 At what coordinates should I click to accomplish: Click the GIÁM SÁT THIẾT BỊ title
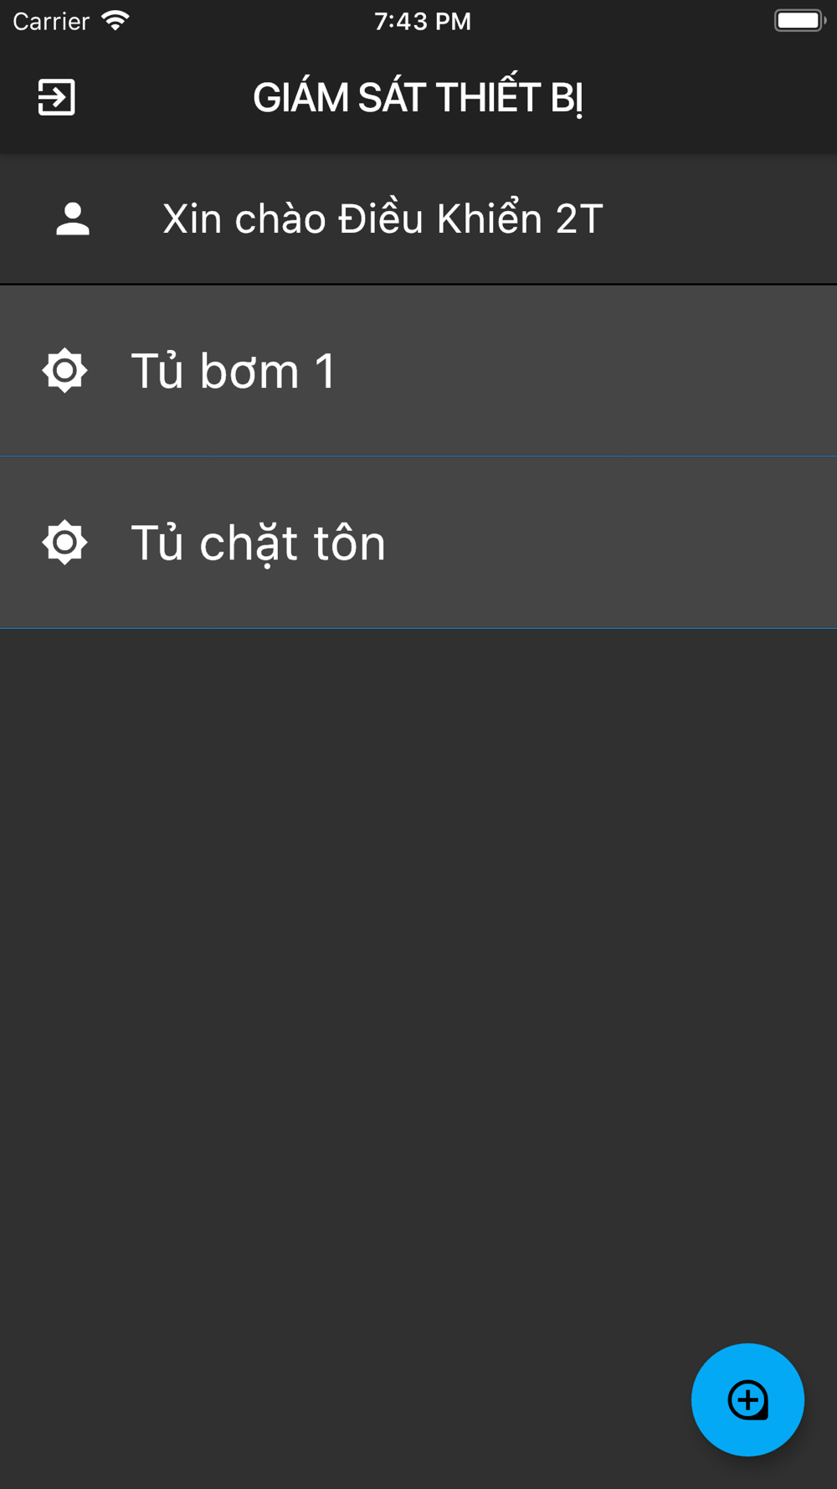pos(418,98)
